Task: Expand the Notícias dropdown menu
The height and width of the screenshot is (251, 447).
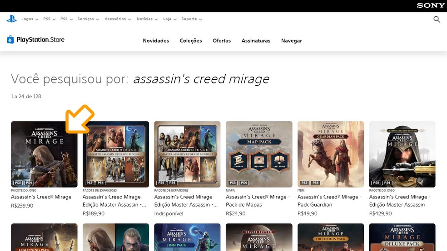Action: pyautogui.click(x=147, y=19)
